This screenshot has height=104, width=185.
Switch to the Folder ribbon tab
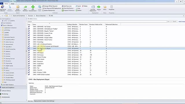[x=12, y=4]
